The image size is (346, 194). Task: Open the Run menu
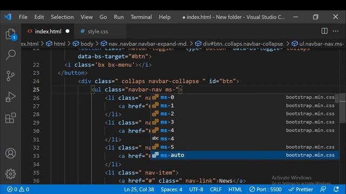pyautogui.click(x=119, y=17)
